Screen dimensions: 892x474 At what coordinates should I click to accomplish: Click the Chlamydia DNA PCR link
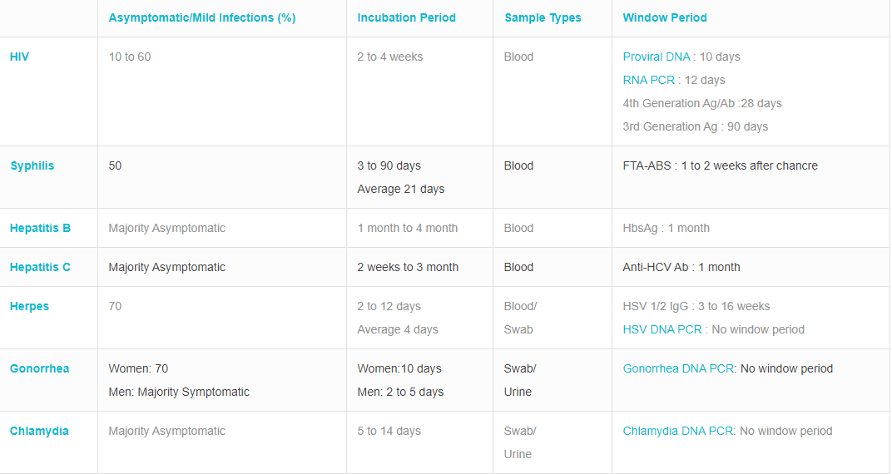click(678, 431)
